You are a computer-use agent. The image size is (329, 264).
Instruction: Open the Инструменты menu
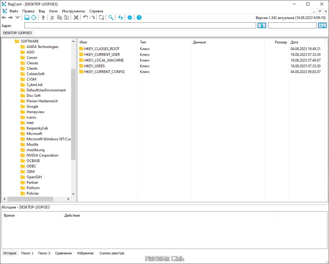coord(73,11)
